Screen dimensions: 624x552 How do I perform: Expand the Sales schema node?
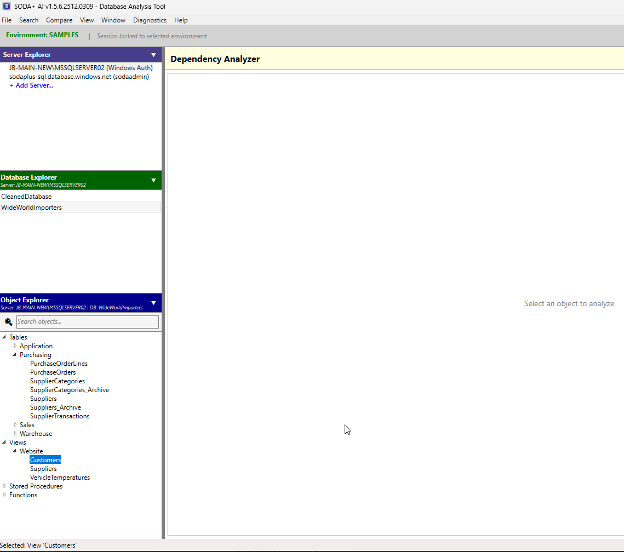click(15, 425)
